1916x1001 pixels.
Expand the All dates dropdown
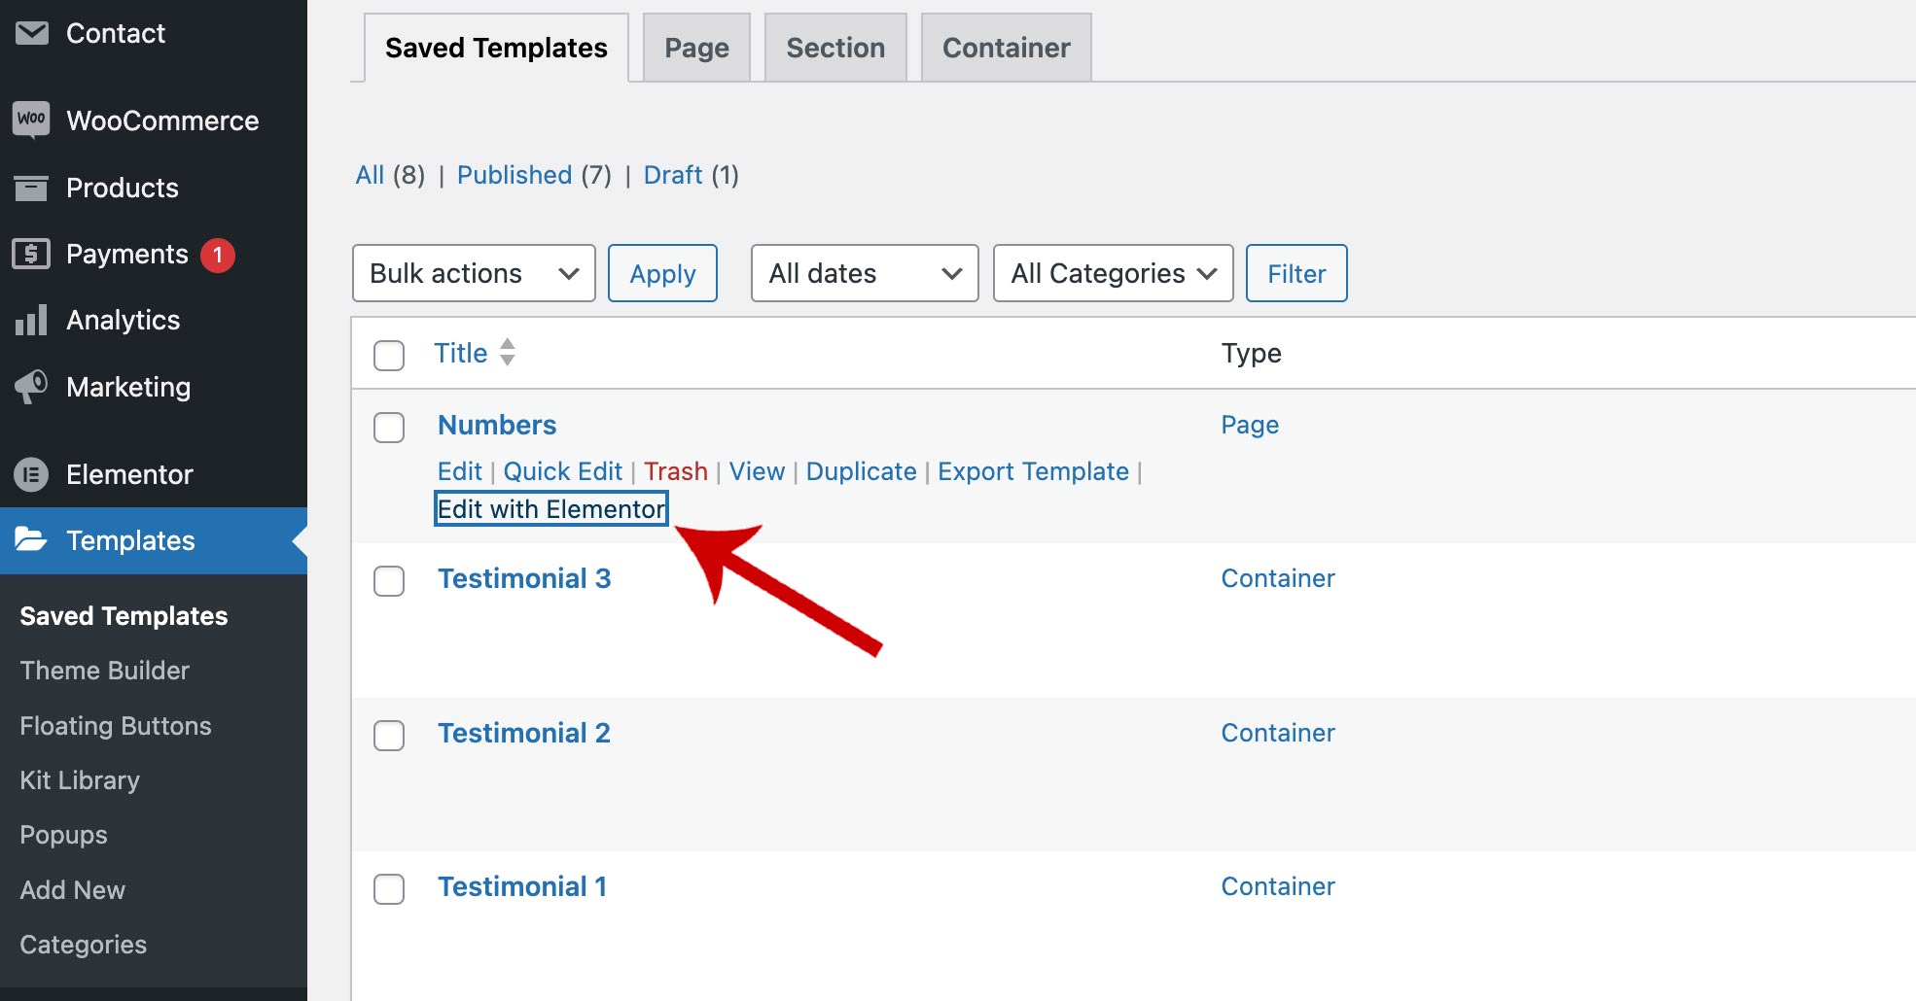coord(864,273)
